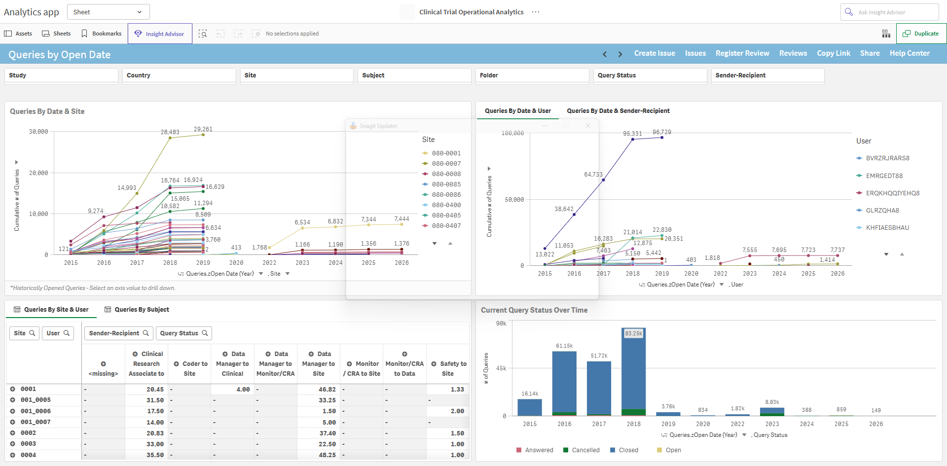
Task: Expand the Monitor / CRA to Site column
Action: tap(349, 364)
